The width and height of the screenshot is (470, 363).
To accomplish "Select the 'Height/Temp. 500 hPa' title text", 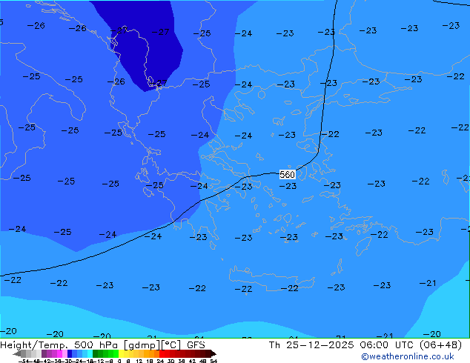I will click(x=59, y=345).
